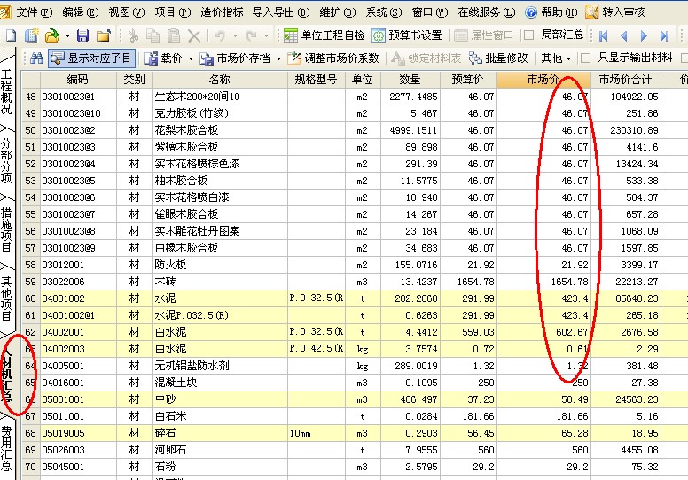This screenshot has height=480, width=688.
Task: Jump to last record navigation icon
Action: [x=664, y=36]
